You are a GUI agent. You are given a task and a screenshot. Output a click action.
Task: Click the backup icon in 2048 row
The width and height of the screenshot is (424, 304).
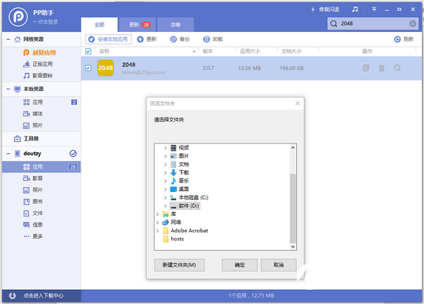click(x=365, y=68)
